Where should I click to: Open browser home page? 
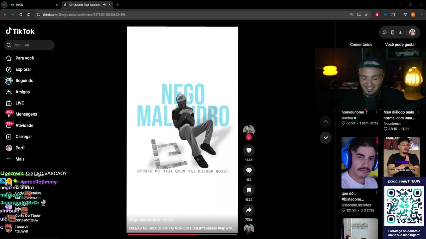click(29, 15)
